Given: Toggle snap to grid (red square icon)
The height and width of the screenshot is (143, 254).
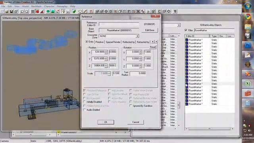Looking at the screenshot, I should tap(37, 12).
